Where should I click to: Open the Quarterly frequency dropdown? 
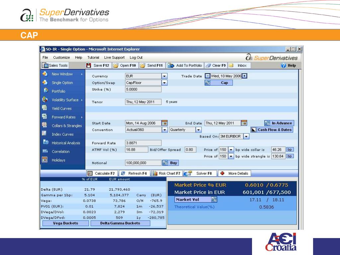(199, 130)
